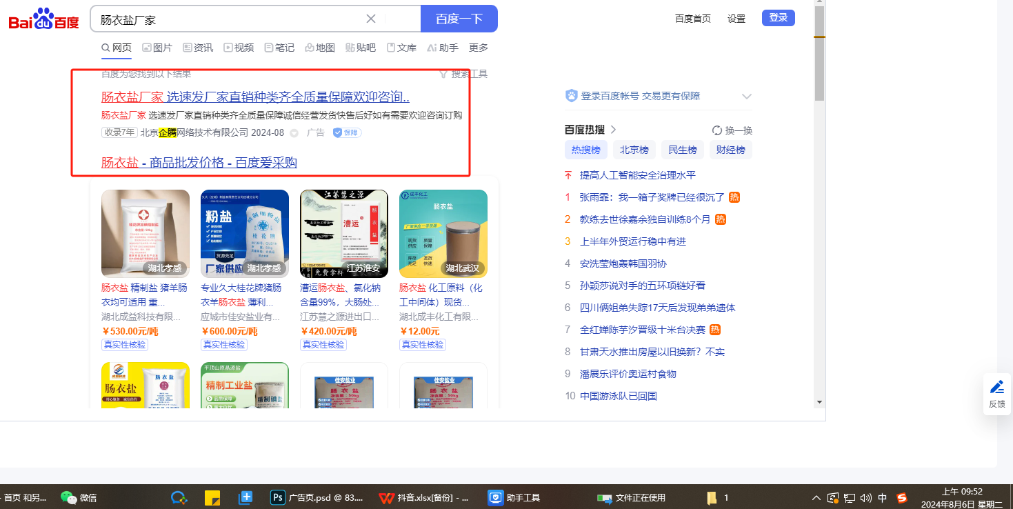Screen dimensions: 1013x509
Task: Switch to the 笔记 search tab
Action: pos(279,48)
